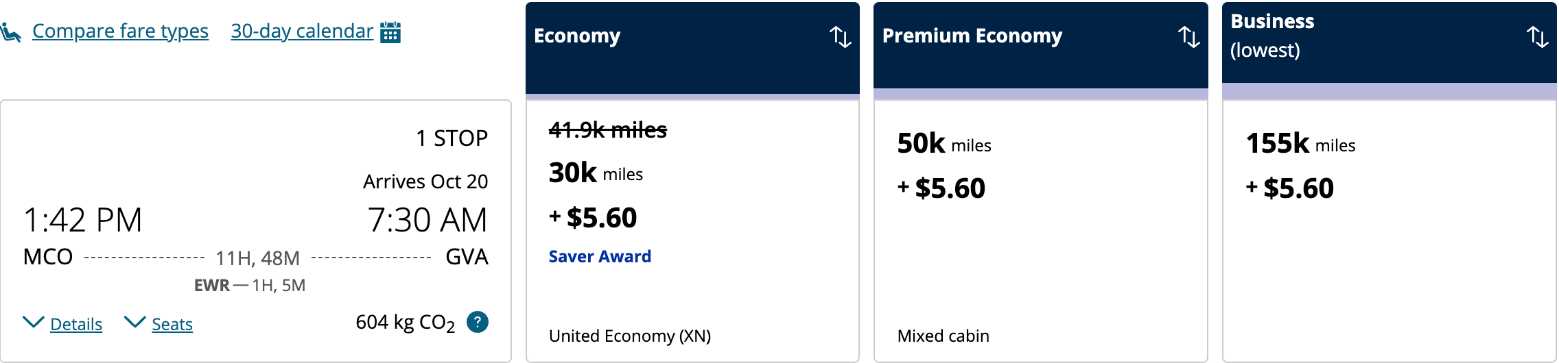Image resolution: width=1559 pixels, height=363 pixels.
Task: Sort flights by Premium Economy arrows
Action: pyautogui.click(x=1188, y=36)
